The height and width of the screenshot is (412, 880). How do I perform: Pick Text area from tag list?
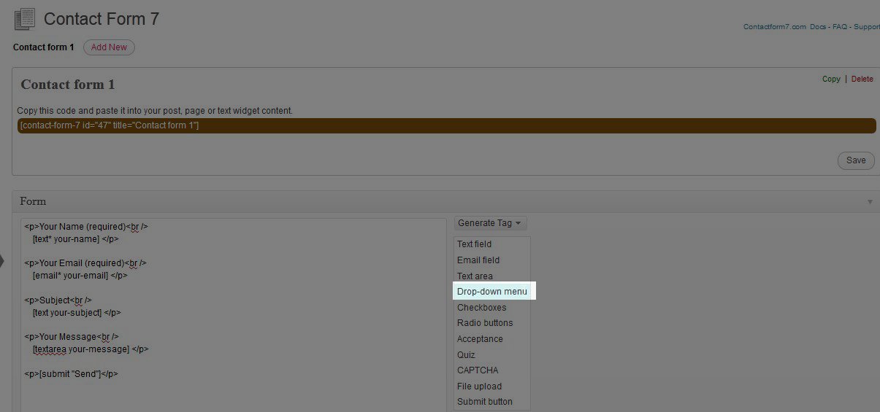click(475, 276)
